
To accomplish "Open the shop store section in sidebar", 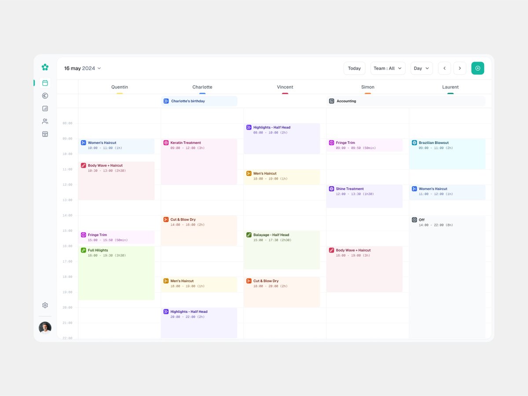I will pyautogui.click(x=45, y=134).
